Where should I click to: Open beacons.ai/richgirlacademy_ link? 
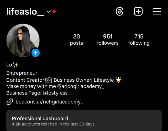49,102
